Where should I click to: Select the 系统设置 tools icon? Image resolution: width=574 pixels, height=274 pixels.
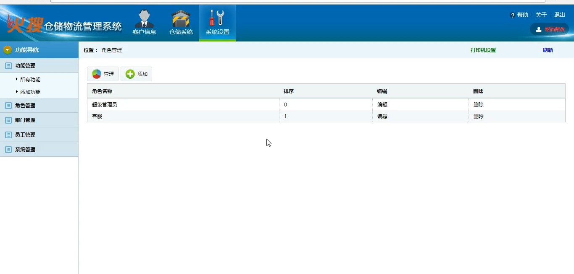[x=217, y=18]
